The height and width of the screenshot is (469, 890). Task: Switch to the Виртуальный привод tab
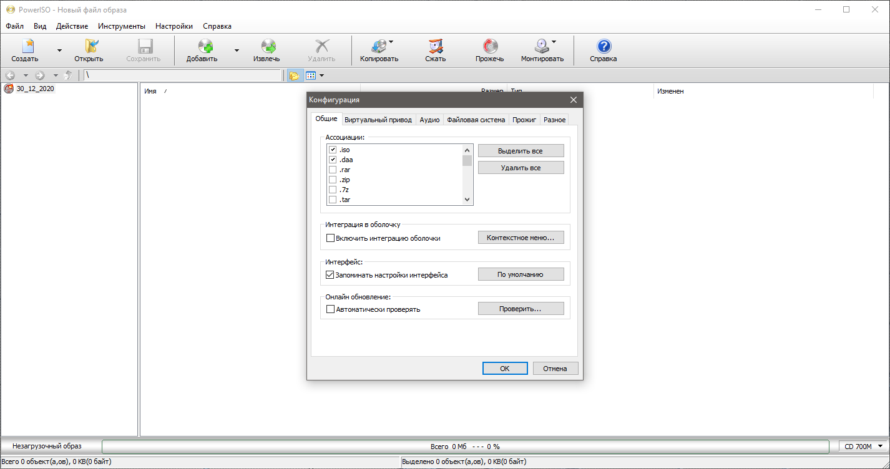point(378,120)
